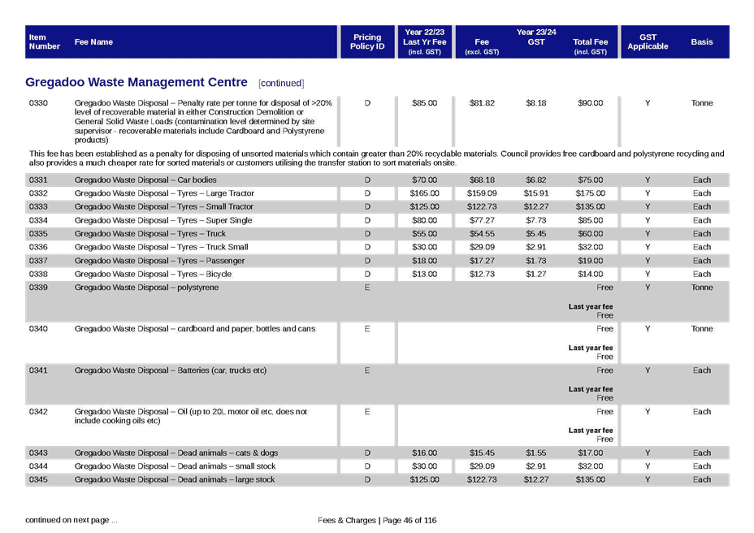Click the $175.00 total fee
This screenshot has height=533, width=754.
pos(591,193)
